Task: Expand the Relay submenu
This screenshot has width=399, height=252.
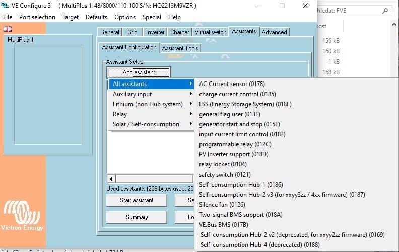Action: point(152,114)
